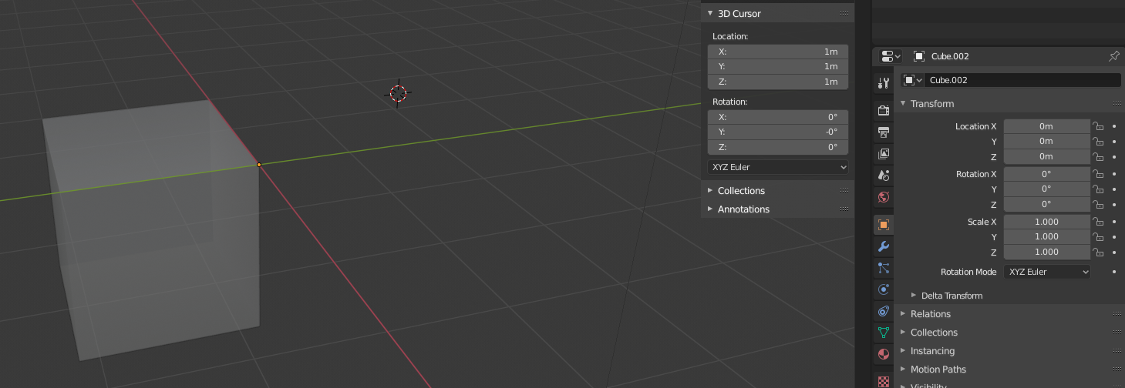Animate Location X property dot
This screenshot has width=1125, height=388.
point(1114,126)
